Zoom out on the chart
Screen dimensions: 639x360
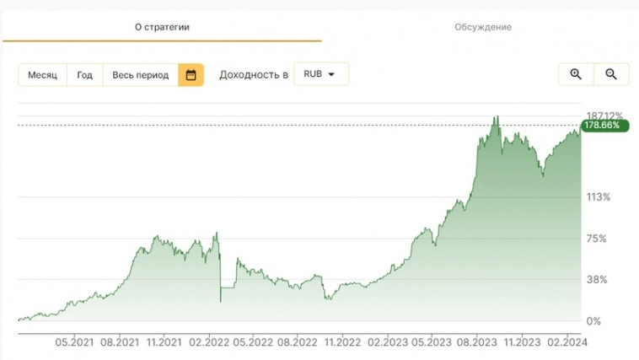coord(611,74)
